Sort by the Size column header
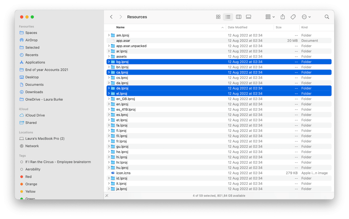Viewport: 349px width, 219px height. click(x=279, y=27)
